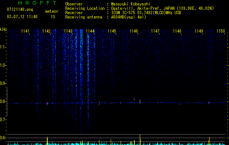Click the 1146 time axis label
The width and height of the screenshot is (229, 145).
tap(134, 31)
